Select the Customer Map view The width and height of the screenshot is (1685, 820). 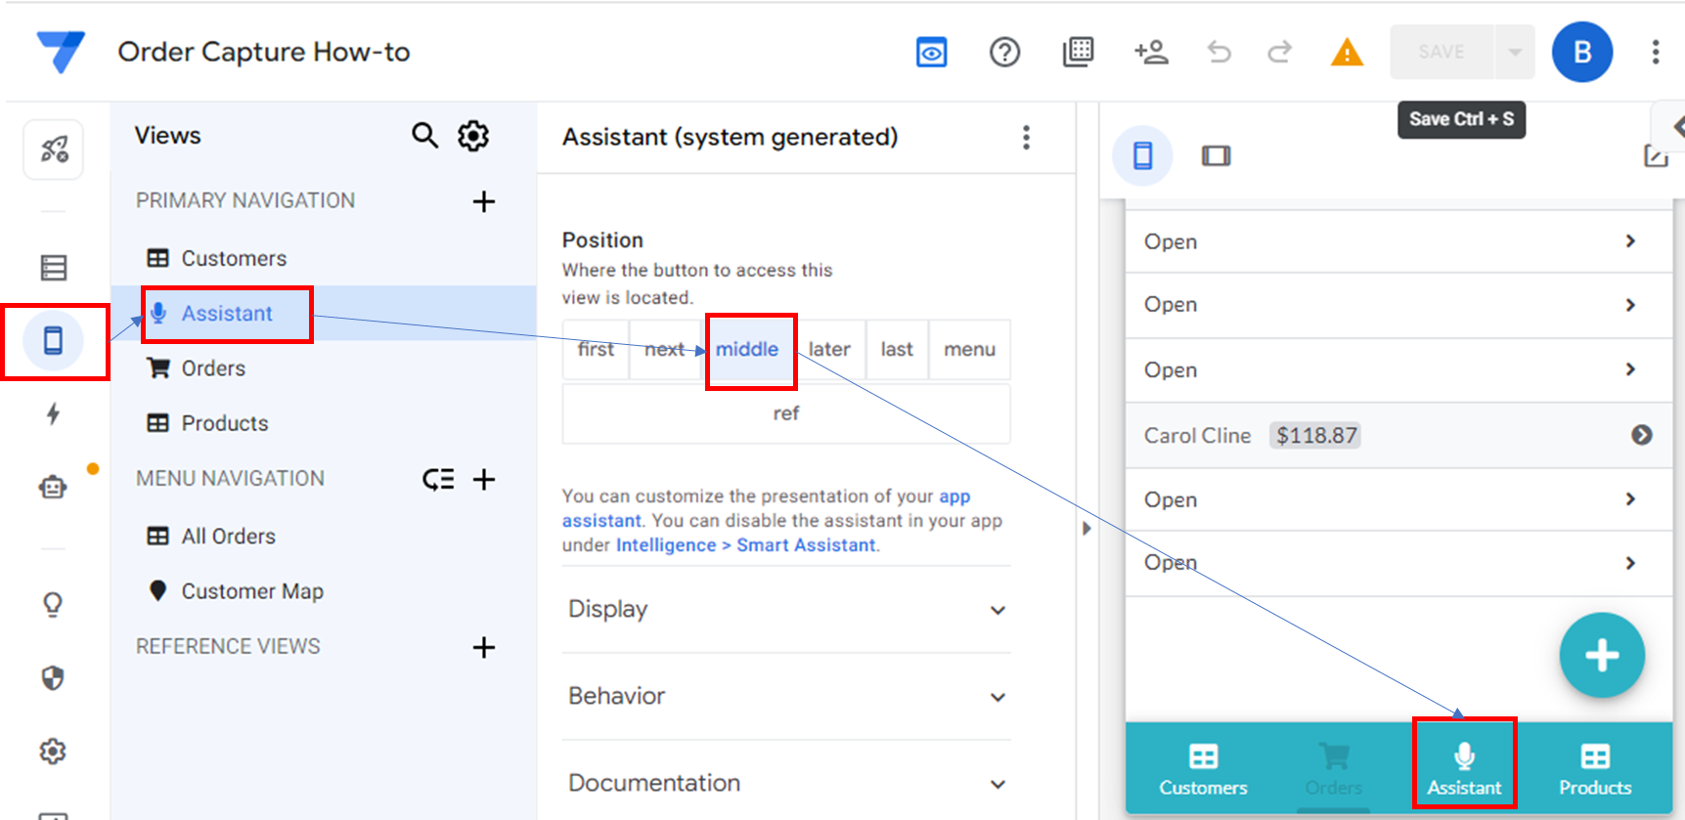(323, 590)
